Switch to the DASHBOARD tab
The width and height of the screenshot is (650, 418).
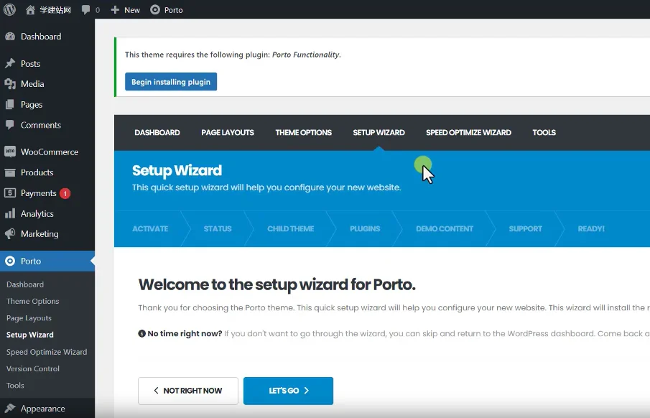click(157, 132)
